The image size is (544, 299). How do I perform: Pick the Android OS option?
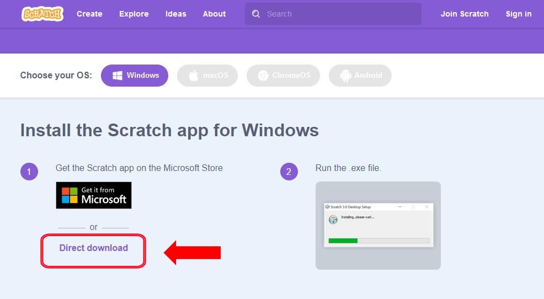click(360, 76)
